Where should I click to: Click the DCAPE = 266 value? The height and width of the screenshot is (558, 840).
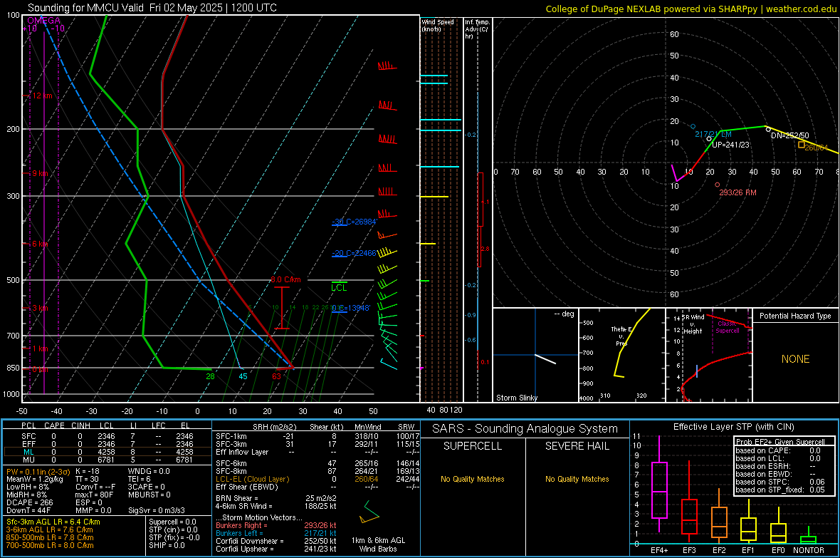click(29, 502)
